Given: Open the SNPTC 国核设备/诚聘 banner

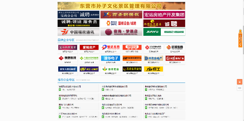Looking at the screenshot, I should pyautogui.click(x=121, y=23).
